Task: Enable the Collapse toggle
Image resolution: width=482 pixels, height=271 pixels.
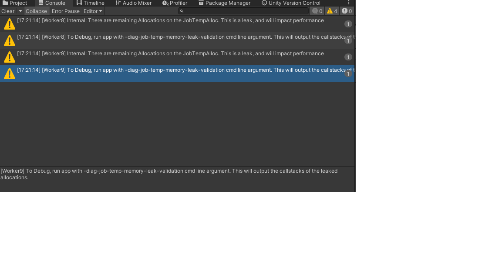Action: point(37,11)
